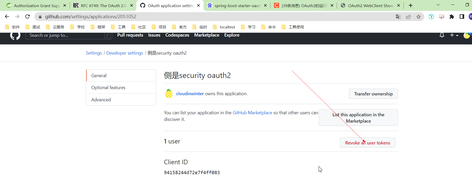
Task: Open the 项目 bookmark folder
Action: pos(159,27)
